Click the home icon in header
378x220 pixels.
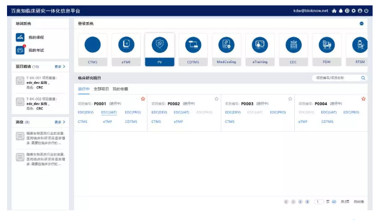(334, 10)
